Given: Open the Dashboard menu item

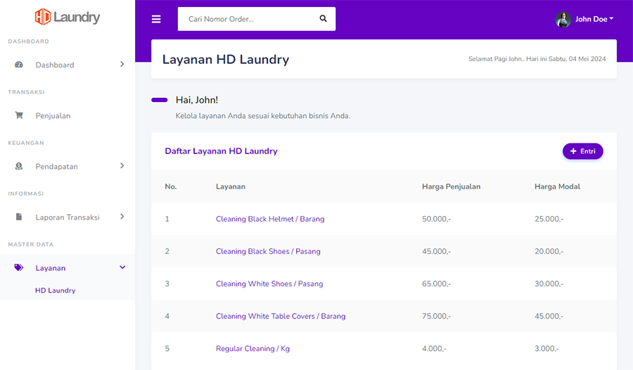Looking at the screenshot, I should tap(68, 65).
